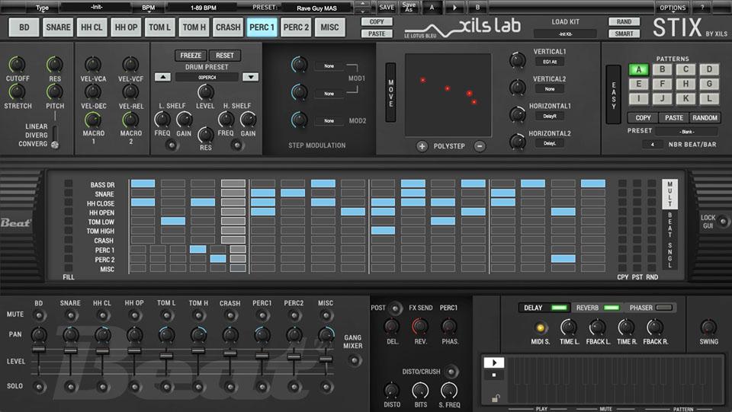
Task: Click the MIDI S. yellow indicator
Action: [542, 328]
